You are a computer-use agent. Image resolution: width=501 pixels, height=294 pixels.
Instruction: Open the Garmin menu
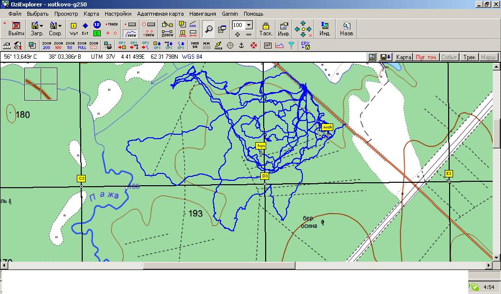point(230,14)
